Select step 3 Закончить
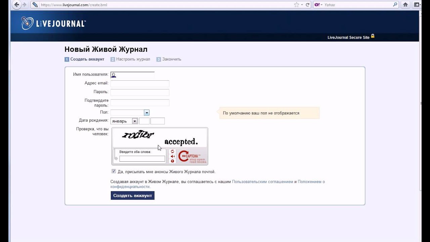The width and height of the screenshot is (430, 242). click(x=169, y=59)
